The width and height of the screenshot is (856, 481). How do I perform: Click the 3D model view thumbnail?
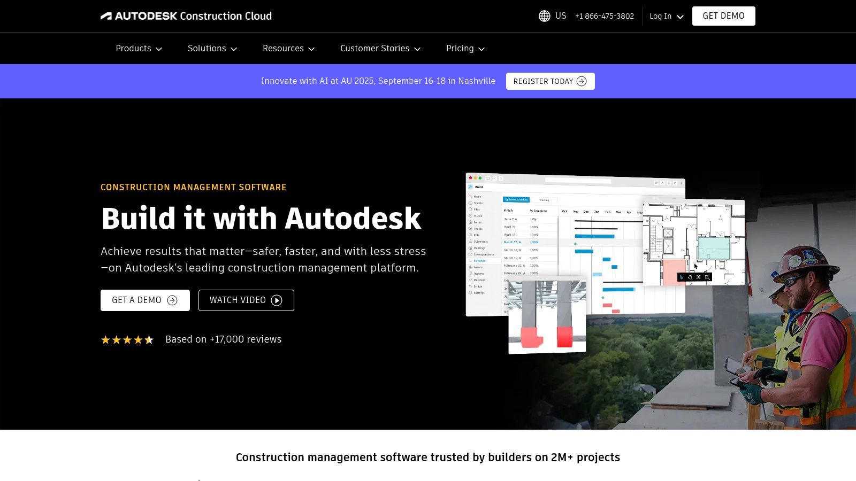tap(547, 315)
